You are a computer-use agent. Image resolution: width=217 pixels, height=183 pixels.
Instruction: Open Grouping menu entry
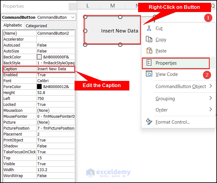[x=178, y=99]
